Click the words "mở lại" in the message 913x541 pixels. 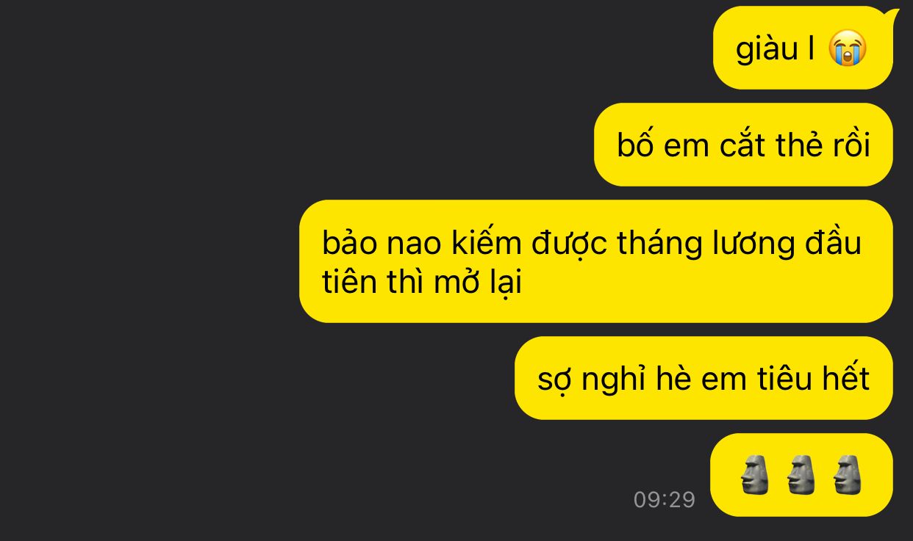pos(478,282)
